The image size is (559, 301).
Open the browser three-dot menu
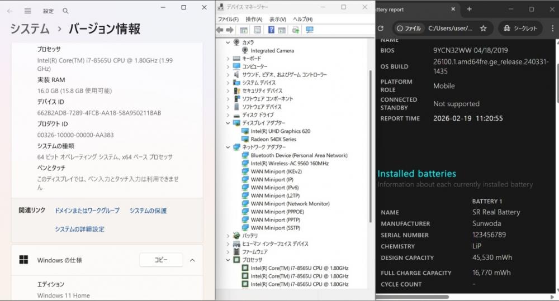point(553,28)
